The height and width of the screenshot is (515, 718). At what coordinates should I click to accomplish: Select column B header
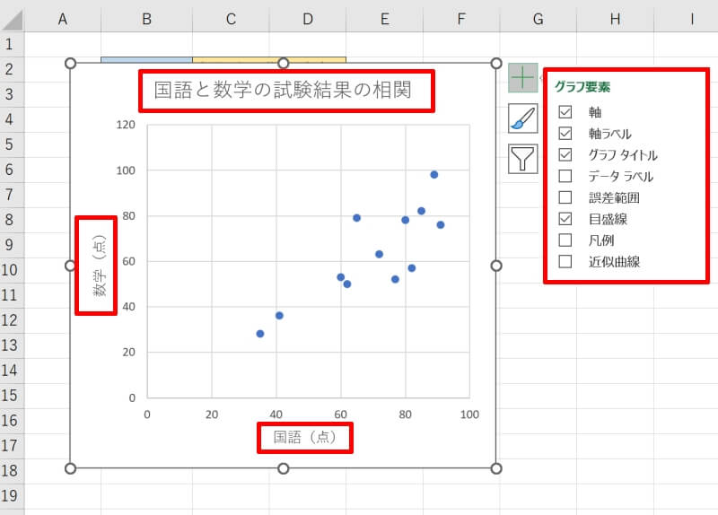[146, 19]
